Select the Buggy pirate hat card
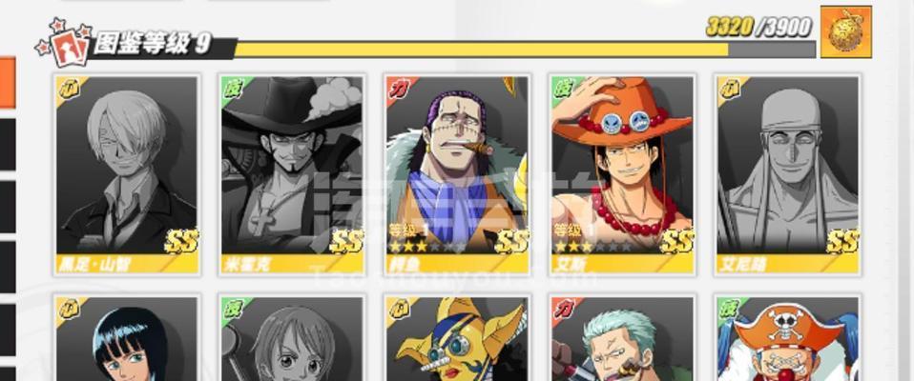The width and height of the screenshot is (914, 381). click(788, 338)
